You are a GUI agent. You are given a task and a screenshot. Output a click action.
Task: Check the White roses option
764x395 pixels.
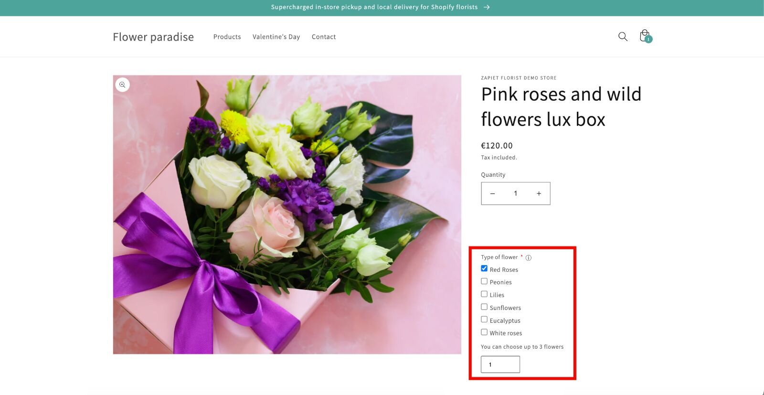point(484,332)
